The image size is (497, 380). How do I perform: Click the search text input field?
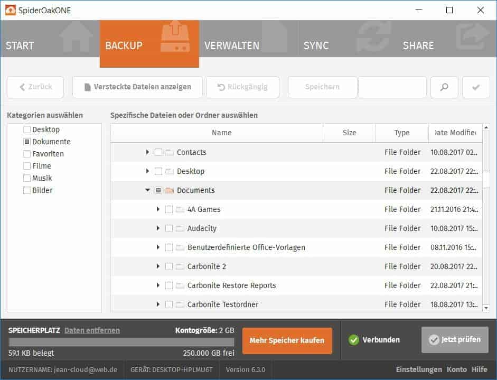pyautogui.click(x=392, y=87)
